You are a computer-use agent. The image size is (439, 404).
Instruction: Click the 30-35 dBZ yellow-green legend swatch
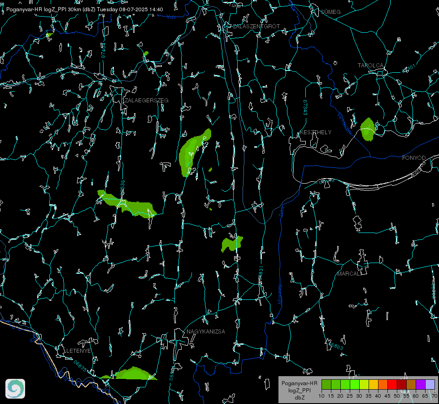tap(364, 385)
